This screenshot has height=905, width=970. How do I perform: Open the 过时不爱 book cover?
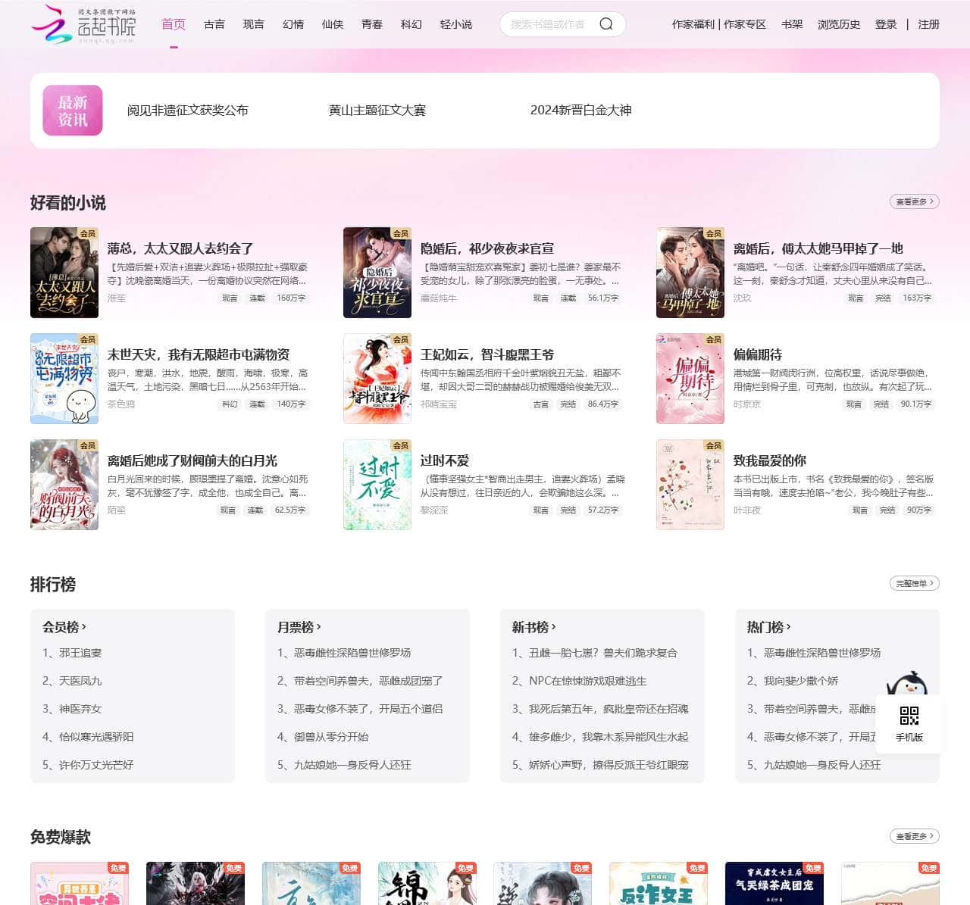click(377, 485)
